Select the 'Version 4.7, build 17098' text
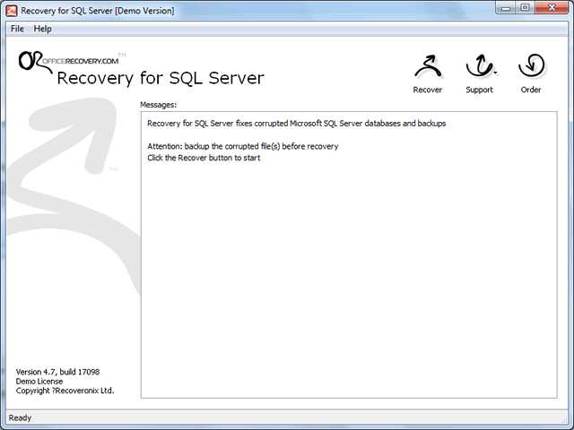The width and height of the screenshot is (574, 430). (x=57, y=372)
